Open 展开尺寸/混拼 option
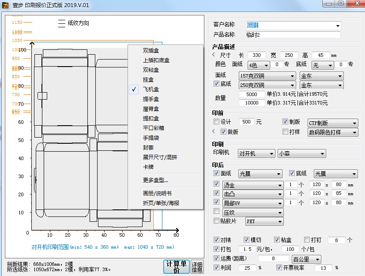This screenshot has height=276, width=365. 160,157
